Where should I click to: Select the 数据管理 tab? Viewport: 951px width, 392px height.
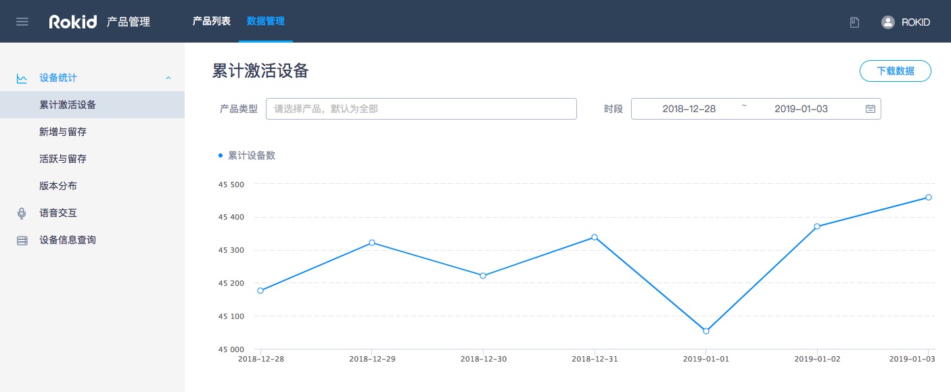tap(265, 21)
